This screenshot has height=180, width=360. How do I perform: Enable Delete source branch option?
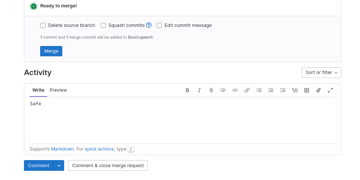click(43, 25)
